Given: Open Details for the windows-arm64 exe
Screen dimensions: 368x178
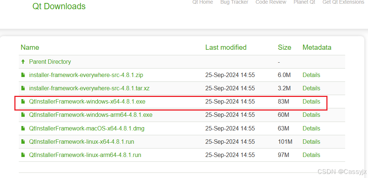Looking at the screenshot, I should click(311, 115).
